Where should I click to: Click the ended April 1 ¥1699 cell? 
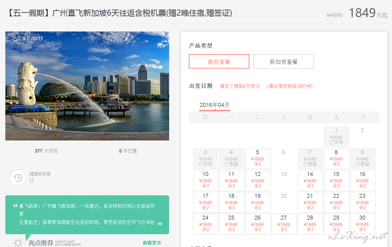pyautogui.click(x=336, y=137)
